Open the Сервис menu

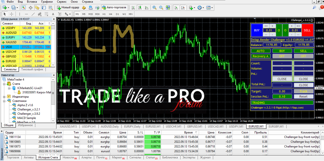[x=62, y=2]
